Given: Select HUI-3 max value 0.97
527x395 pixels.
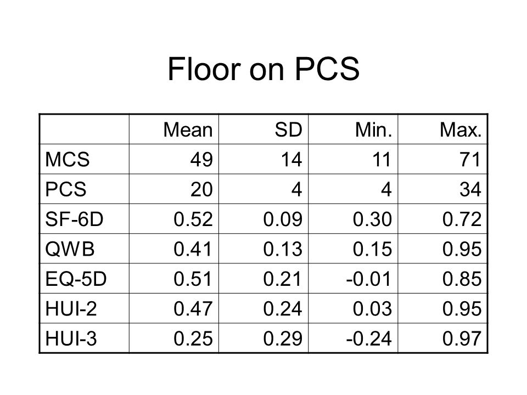Looking at the screenshot, I should 462,338.
